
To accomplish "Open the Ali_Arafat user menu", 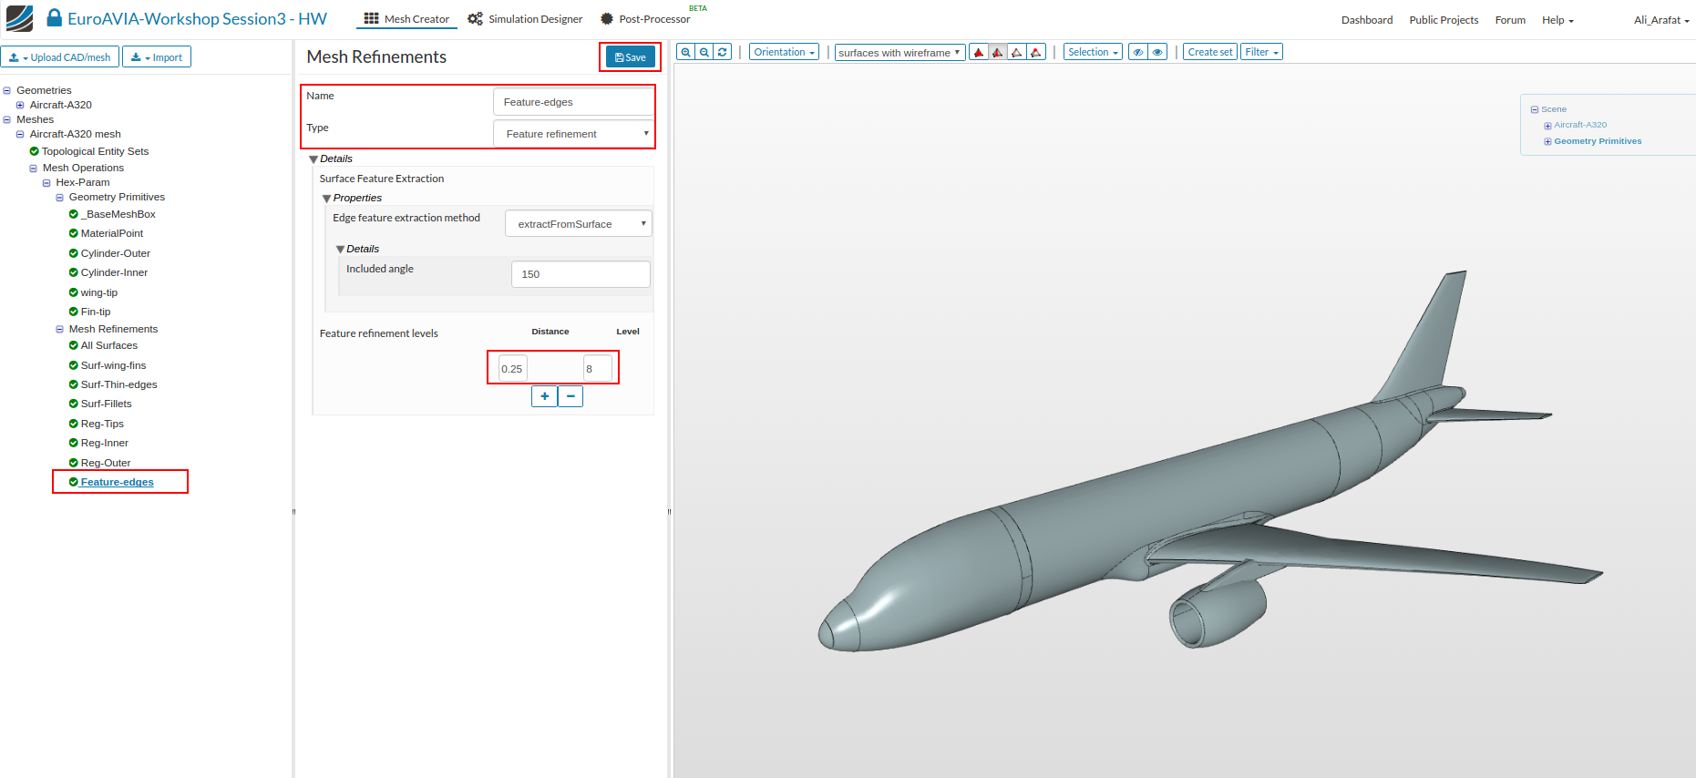I will [1661, 20].
